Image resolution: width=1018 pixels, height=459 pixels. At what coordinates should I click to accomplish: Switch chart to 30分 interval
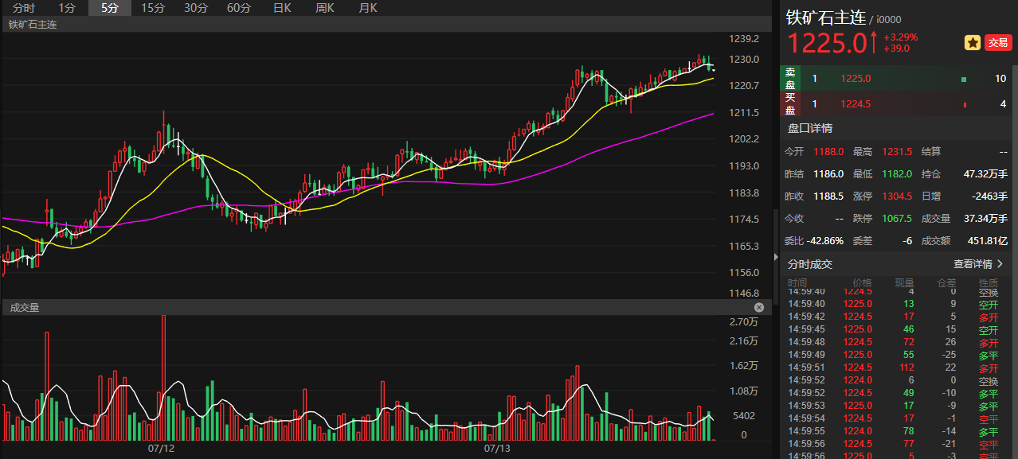pos(196,8)
